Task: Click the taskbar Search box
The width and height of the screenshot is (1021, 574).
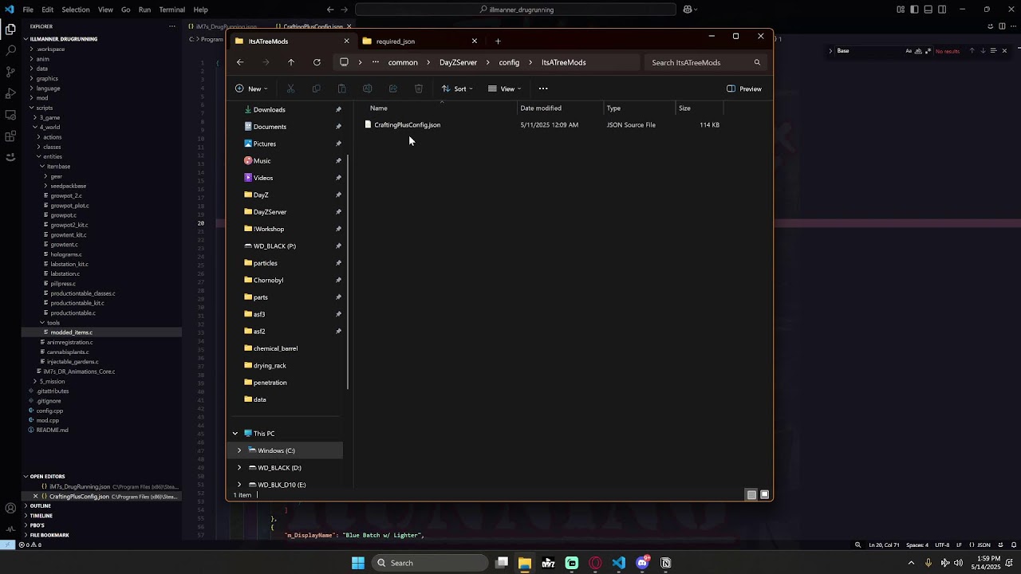Action: point(429,563)
